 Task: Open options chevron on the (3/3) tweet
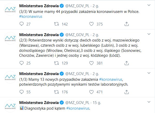(x=149, y=5)
